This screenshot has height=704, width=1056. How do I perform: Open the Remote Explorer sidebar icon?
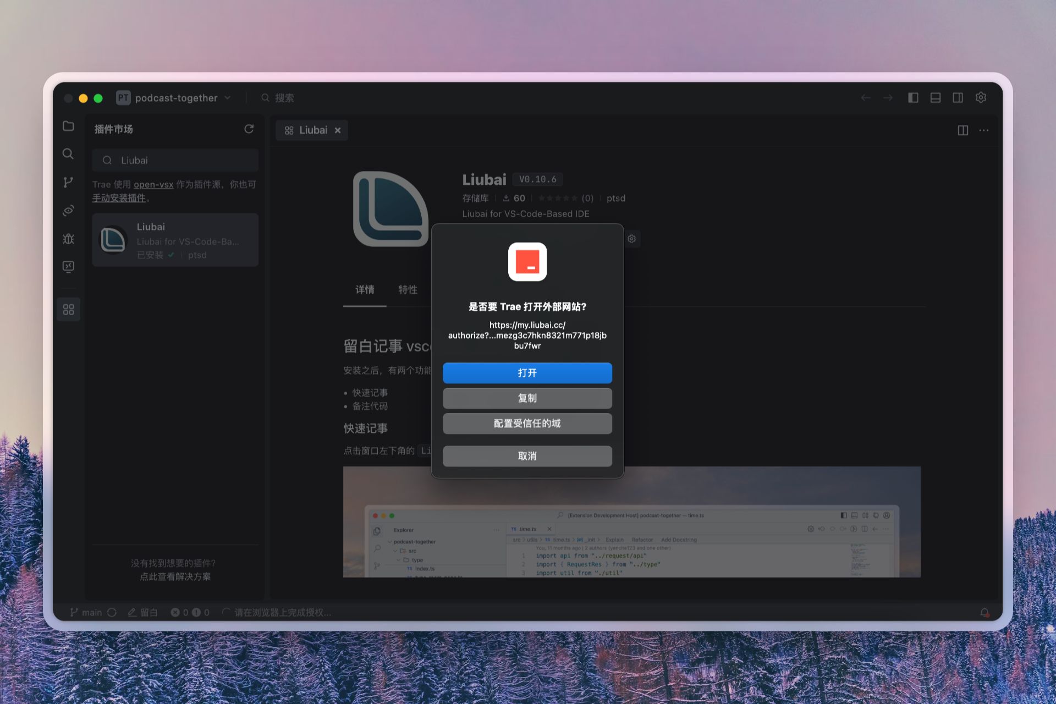pos(68,267)
